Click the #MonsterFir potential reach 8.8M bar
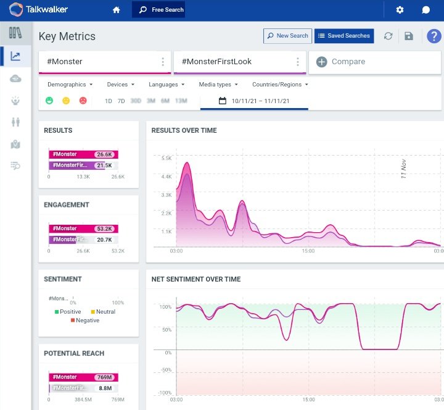The image size is (444, 410). [83, 388]
